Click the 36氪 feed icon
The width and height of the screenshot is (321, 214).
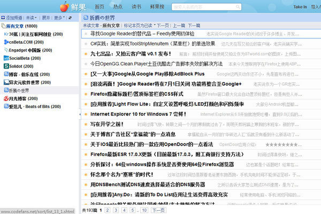point(6,34)
